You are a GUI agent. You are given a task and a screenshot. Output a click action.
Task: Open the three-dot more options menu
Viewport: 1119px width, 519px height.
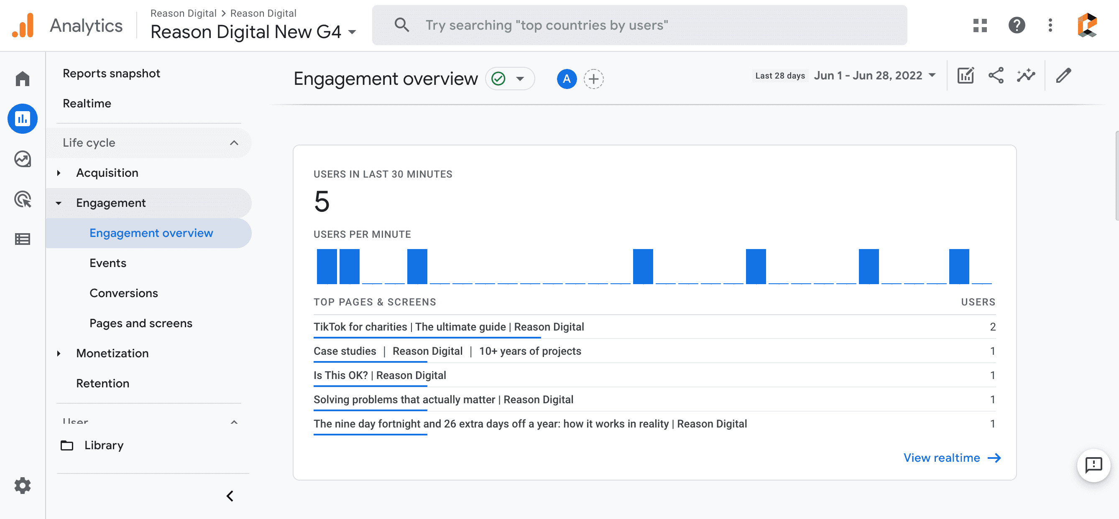(x=1050, y=25)
